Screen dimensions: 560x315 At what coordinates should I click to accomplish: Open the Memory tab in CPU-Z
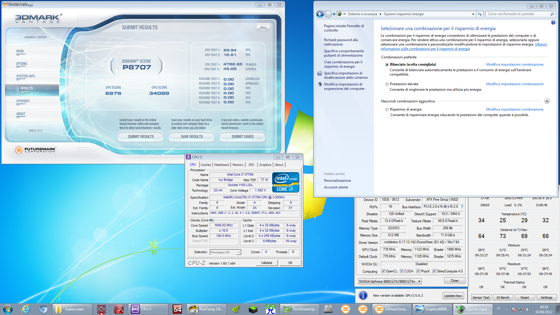point(238,165)
